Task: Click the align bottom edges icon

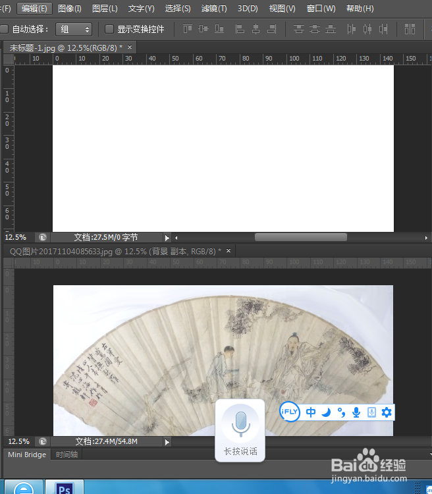Action: [219, 29]
